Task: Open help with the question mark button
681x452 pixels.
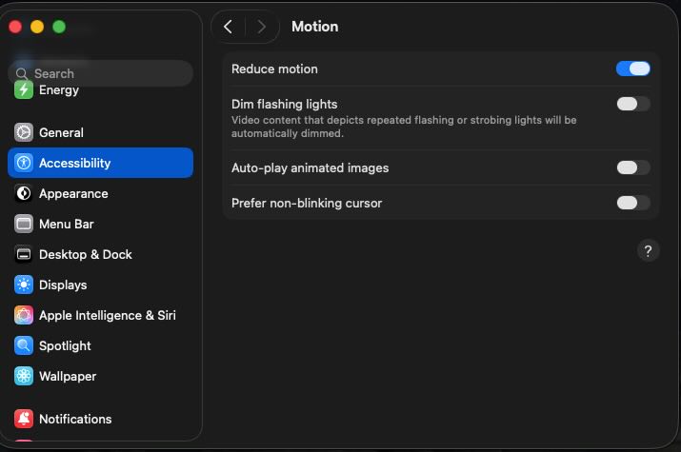Action: pos(648,250)
